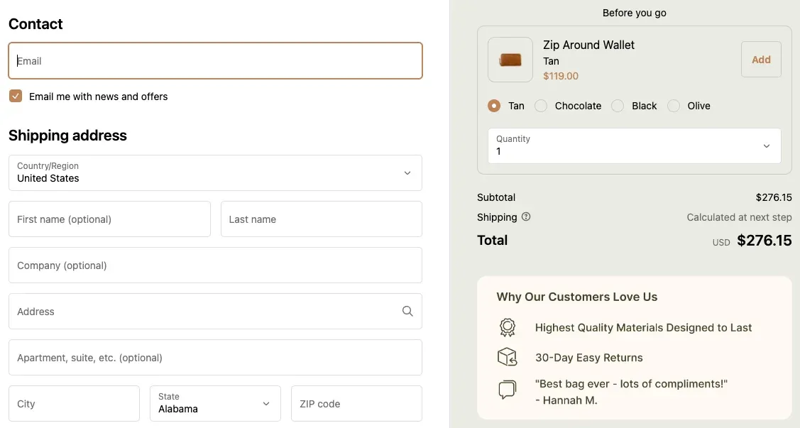This screenshot has height=428, width=800.
Task: Click the Zip Around Wallet title
Action: click(588, 45)
